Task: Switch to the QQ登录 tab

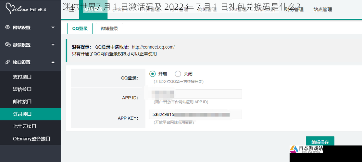Action: 80,29
